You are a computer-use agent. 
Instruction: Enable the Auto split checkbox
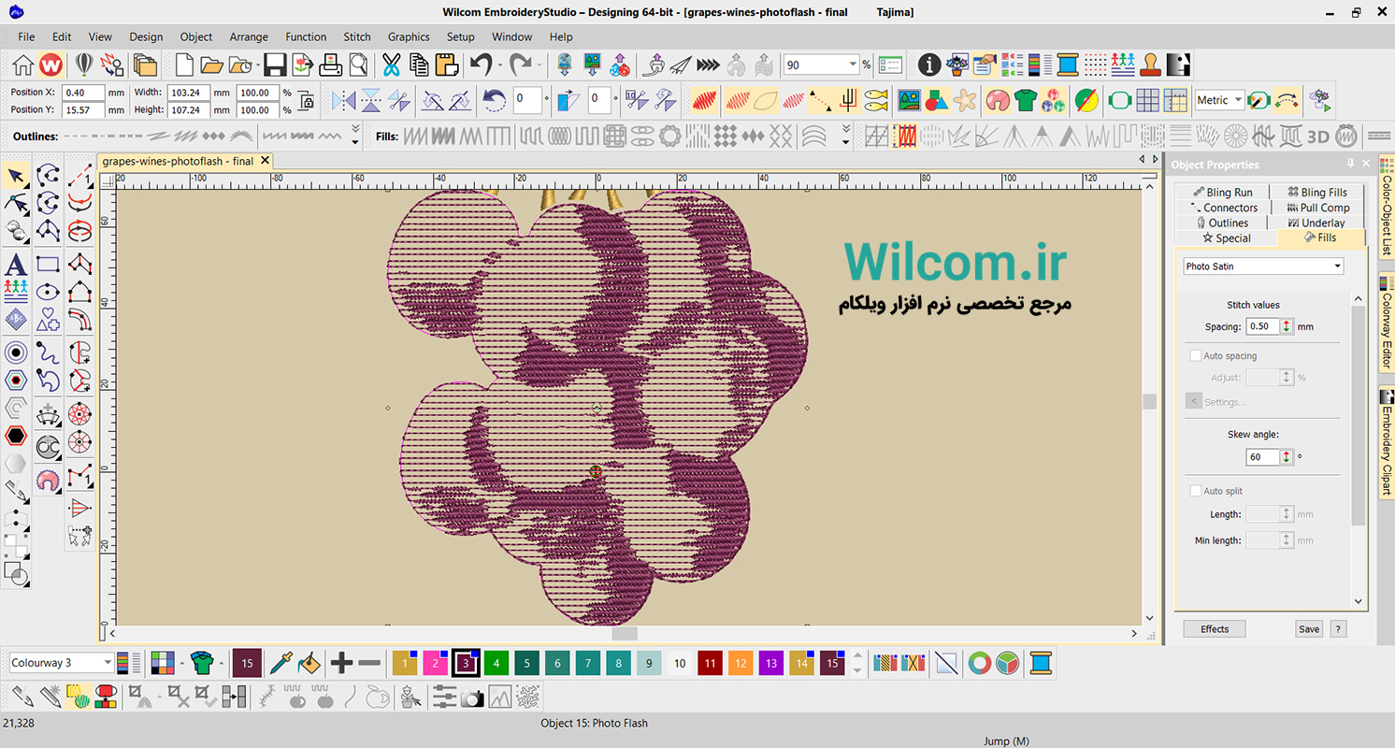[x=1196, y=491]
